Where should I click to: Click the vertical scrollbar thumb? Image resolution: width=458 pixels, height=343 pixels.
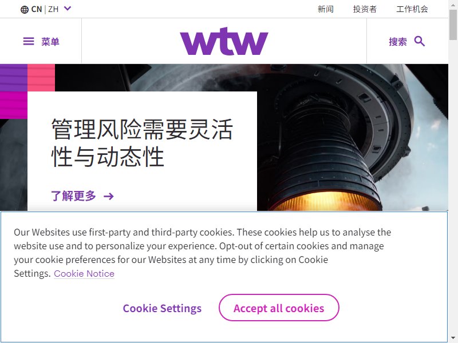coord(453,25)
